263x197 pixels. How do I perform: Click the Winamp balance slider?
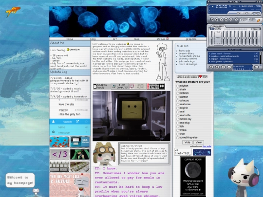click(246, 13)
